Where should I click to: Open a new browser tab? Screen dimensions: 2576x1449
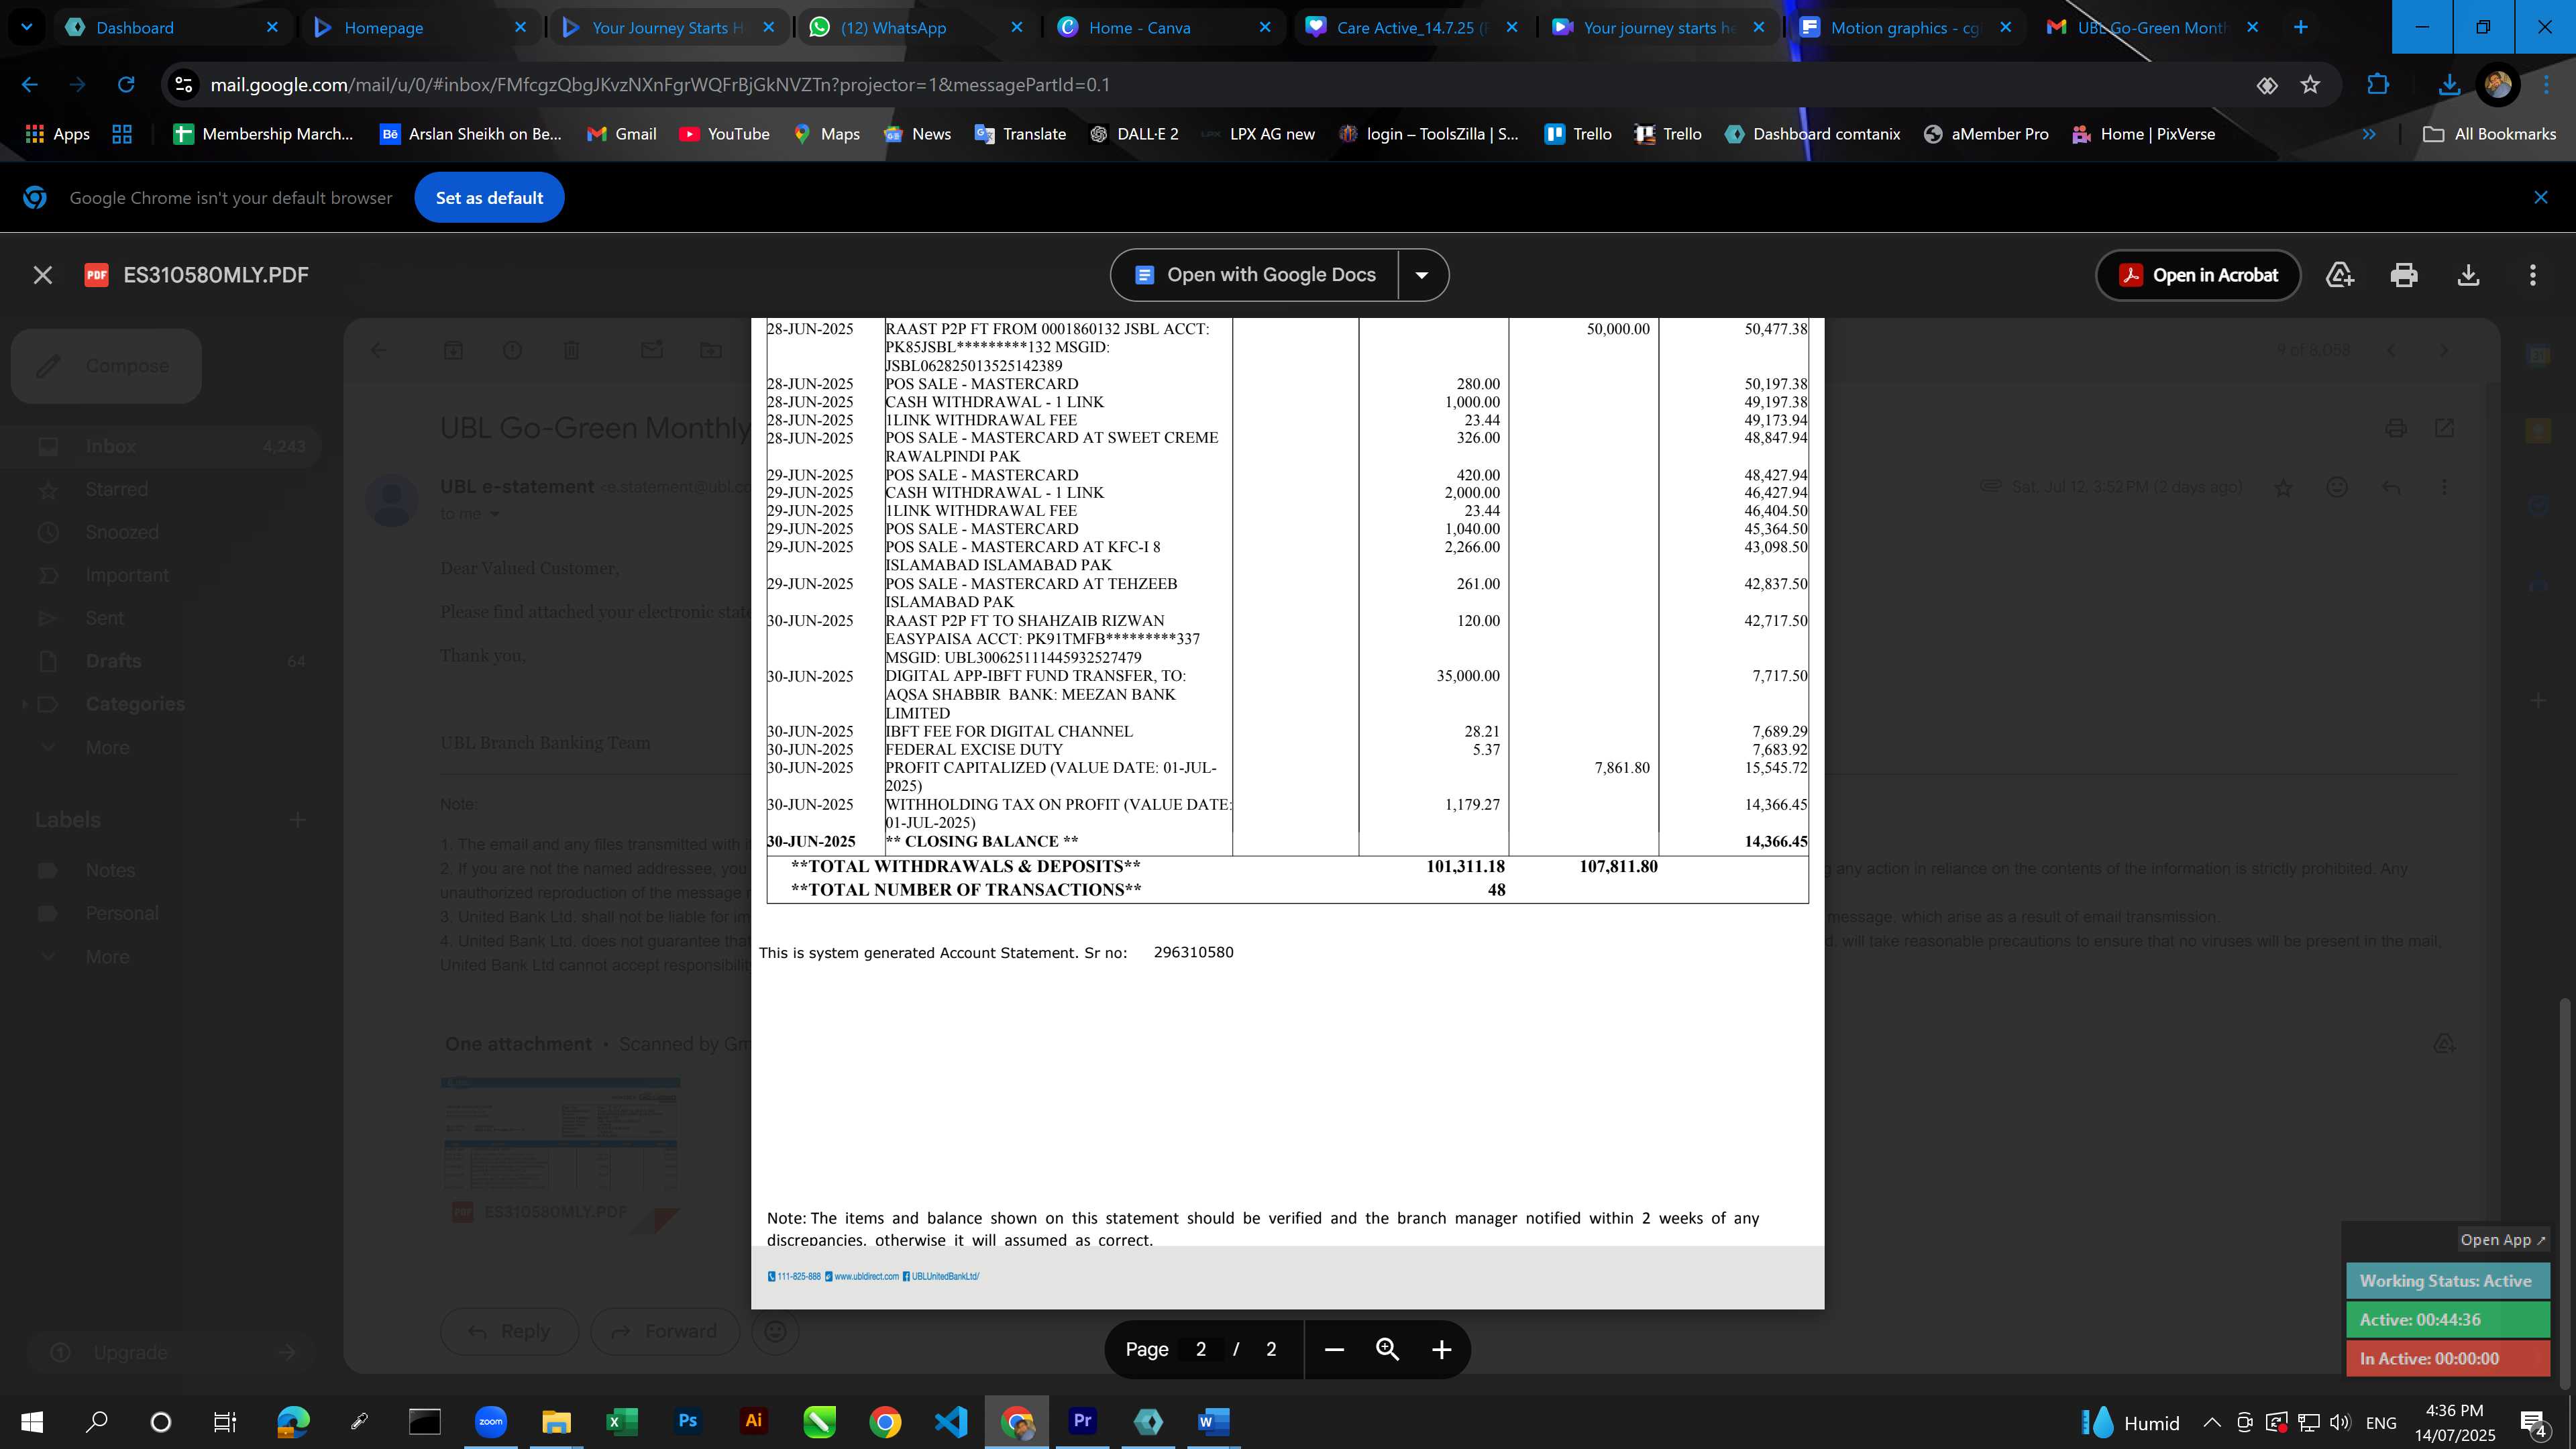[2300, 28]
